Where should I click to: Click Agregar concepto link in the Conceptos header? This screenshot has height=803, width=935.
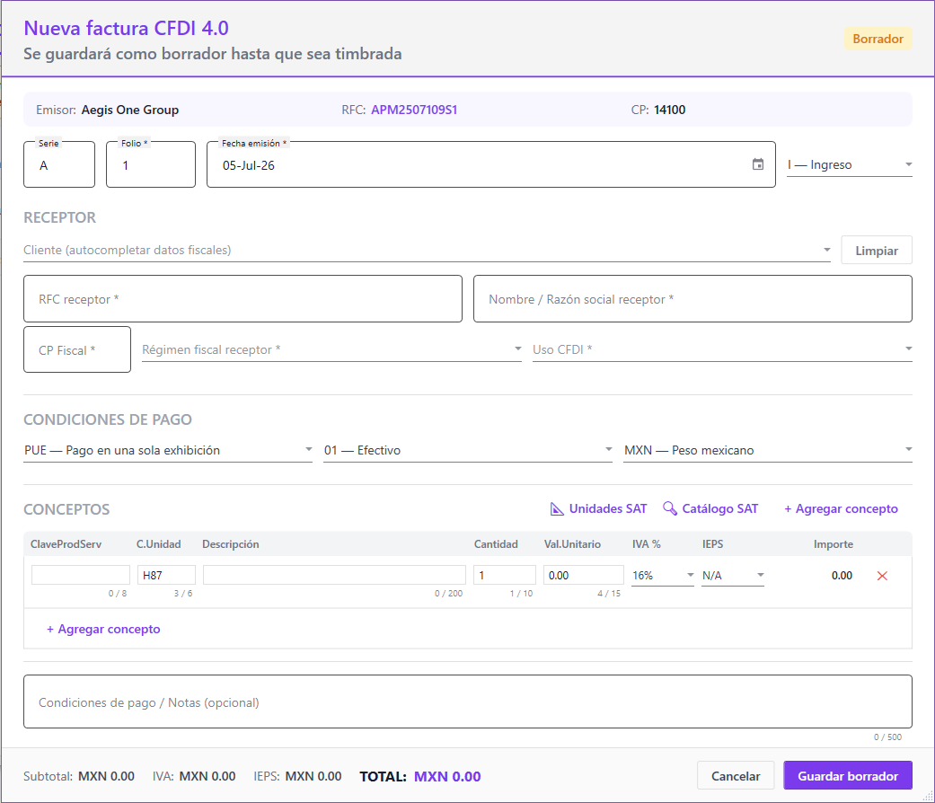(x=841, y=508)
